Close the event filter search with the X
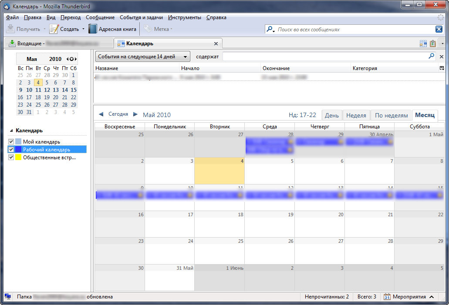Screen dimensions: 449x305 pos(441,57)
